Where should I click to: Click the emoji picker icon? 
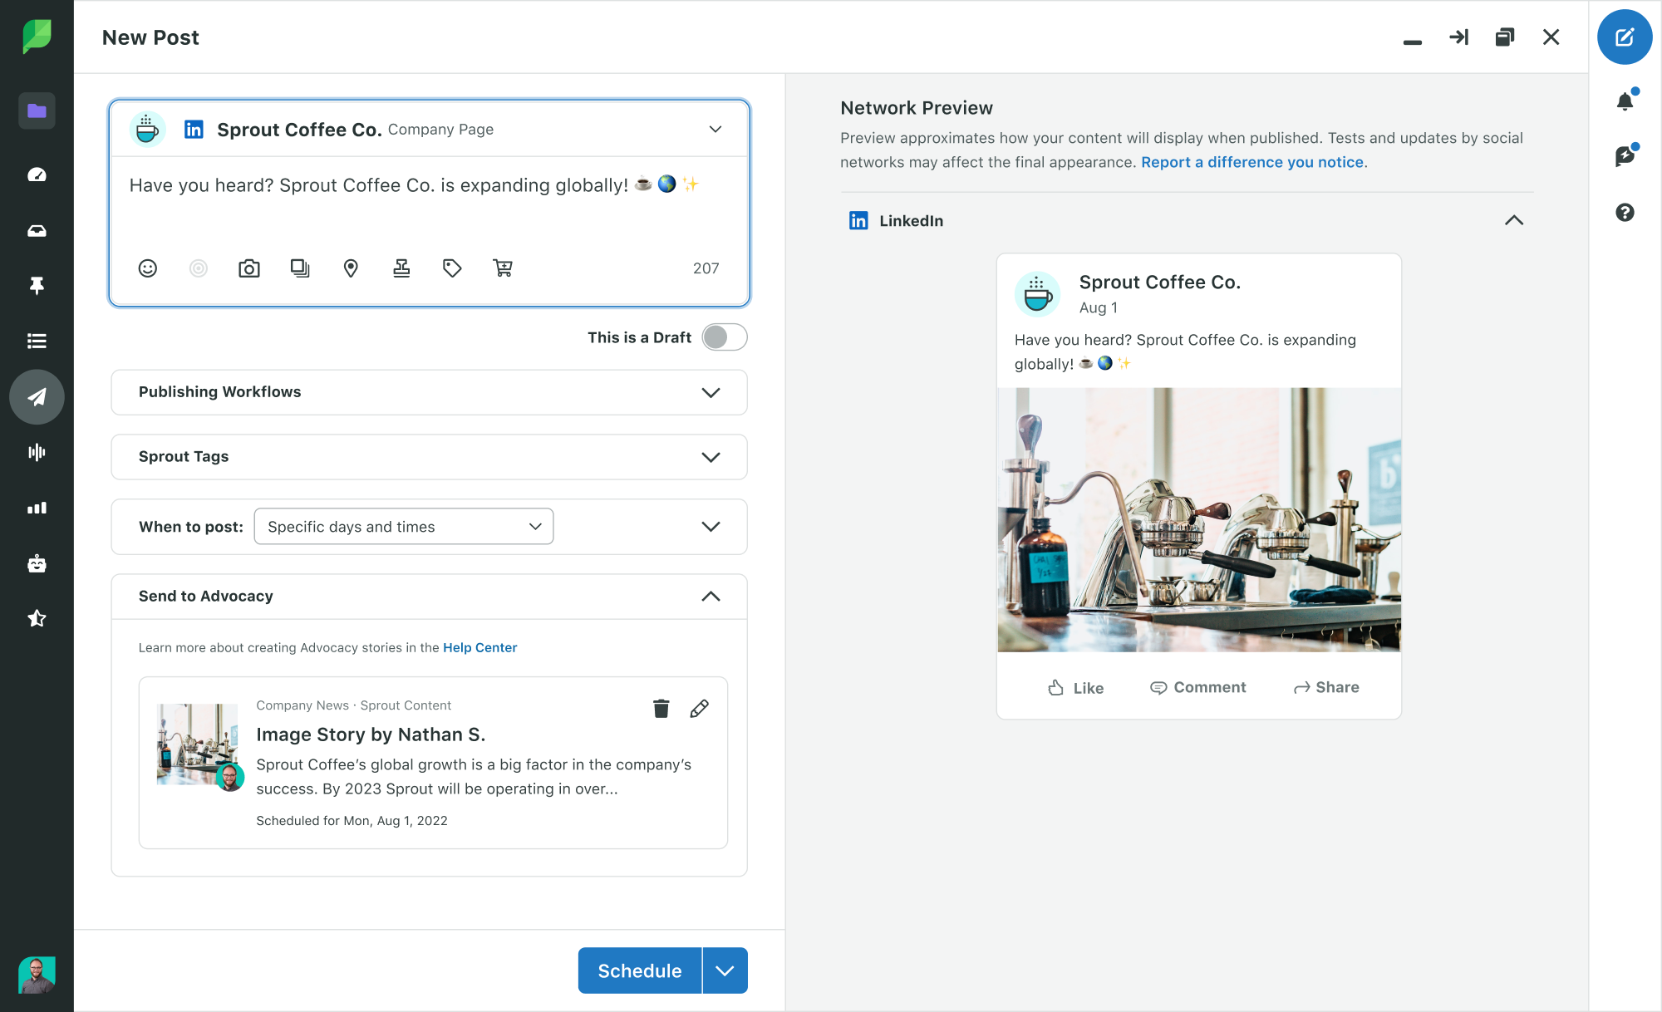147,268
